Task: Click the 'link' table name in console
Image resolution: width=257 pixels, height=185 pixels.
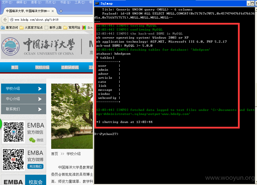Action: 102,86
